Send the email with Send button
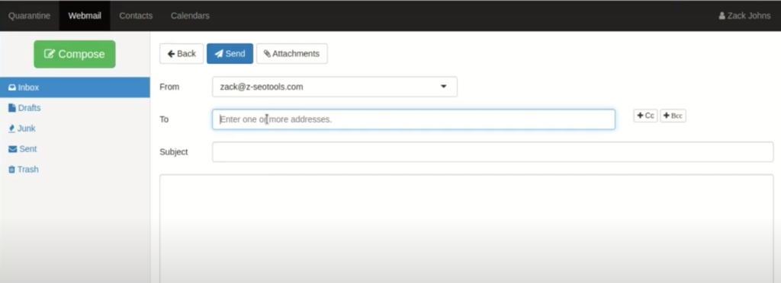Viewport: 781px width, 283px height. click(230, 53)
